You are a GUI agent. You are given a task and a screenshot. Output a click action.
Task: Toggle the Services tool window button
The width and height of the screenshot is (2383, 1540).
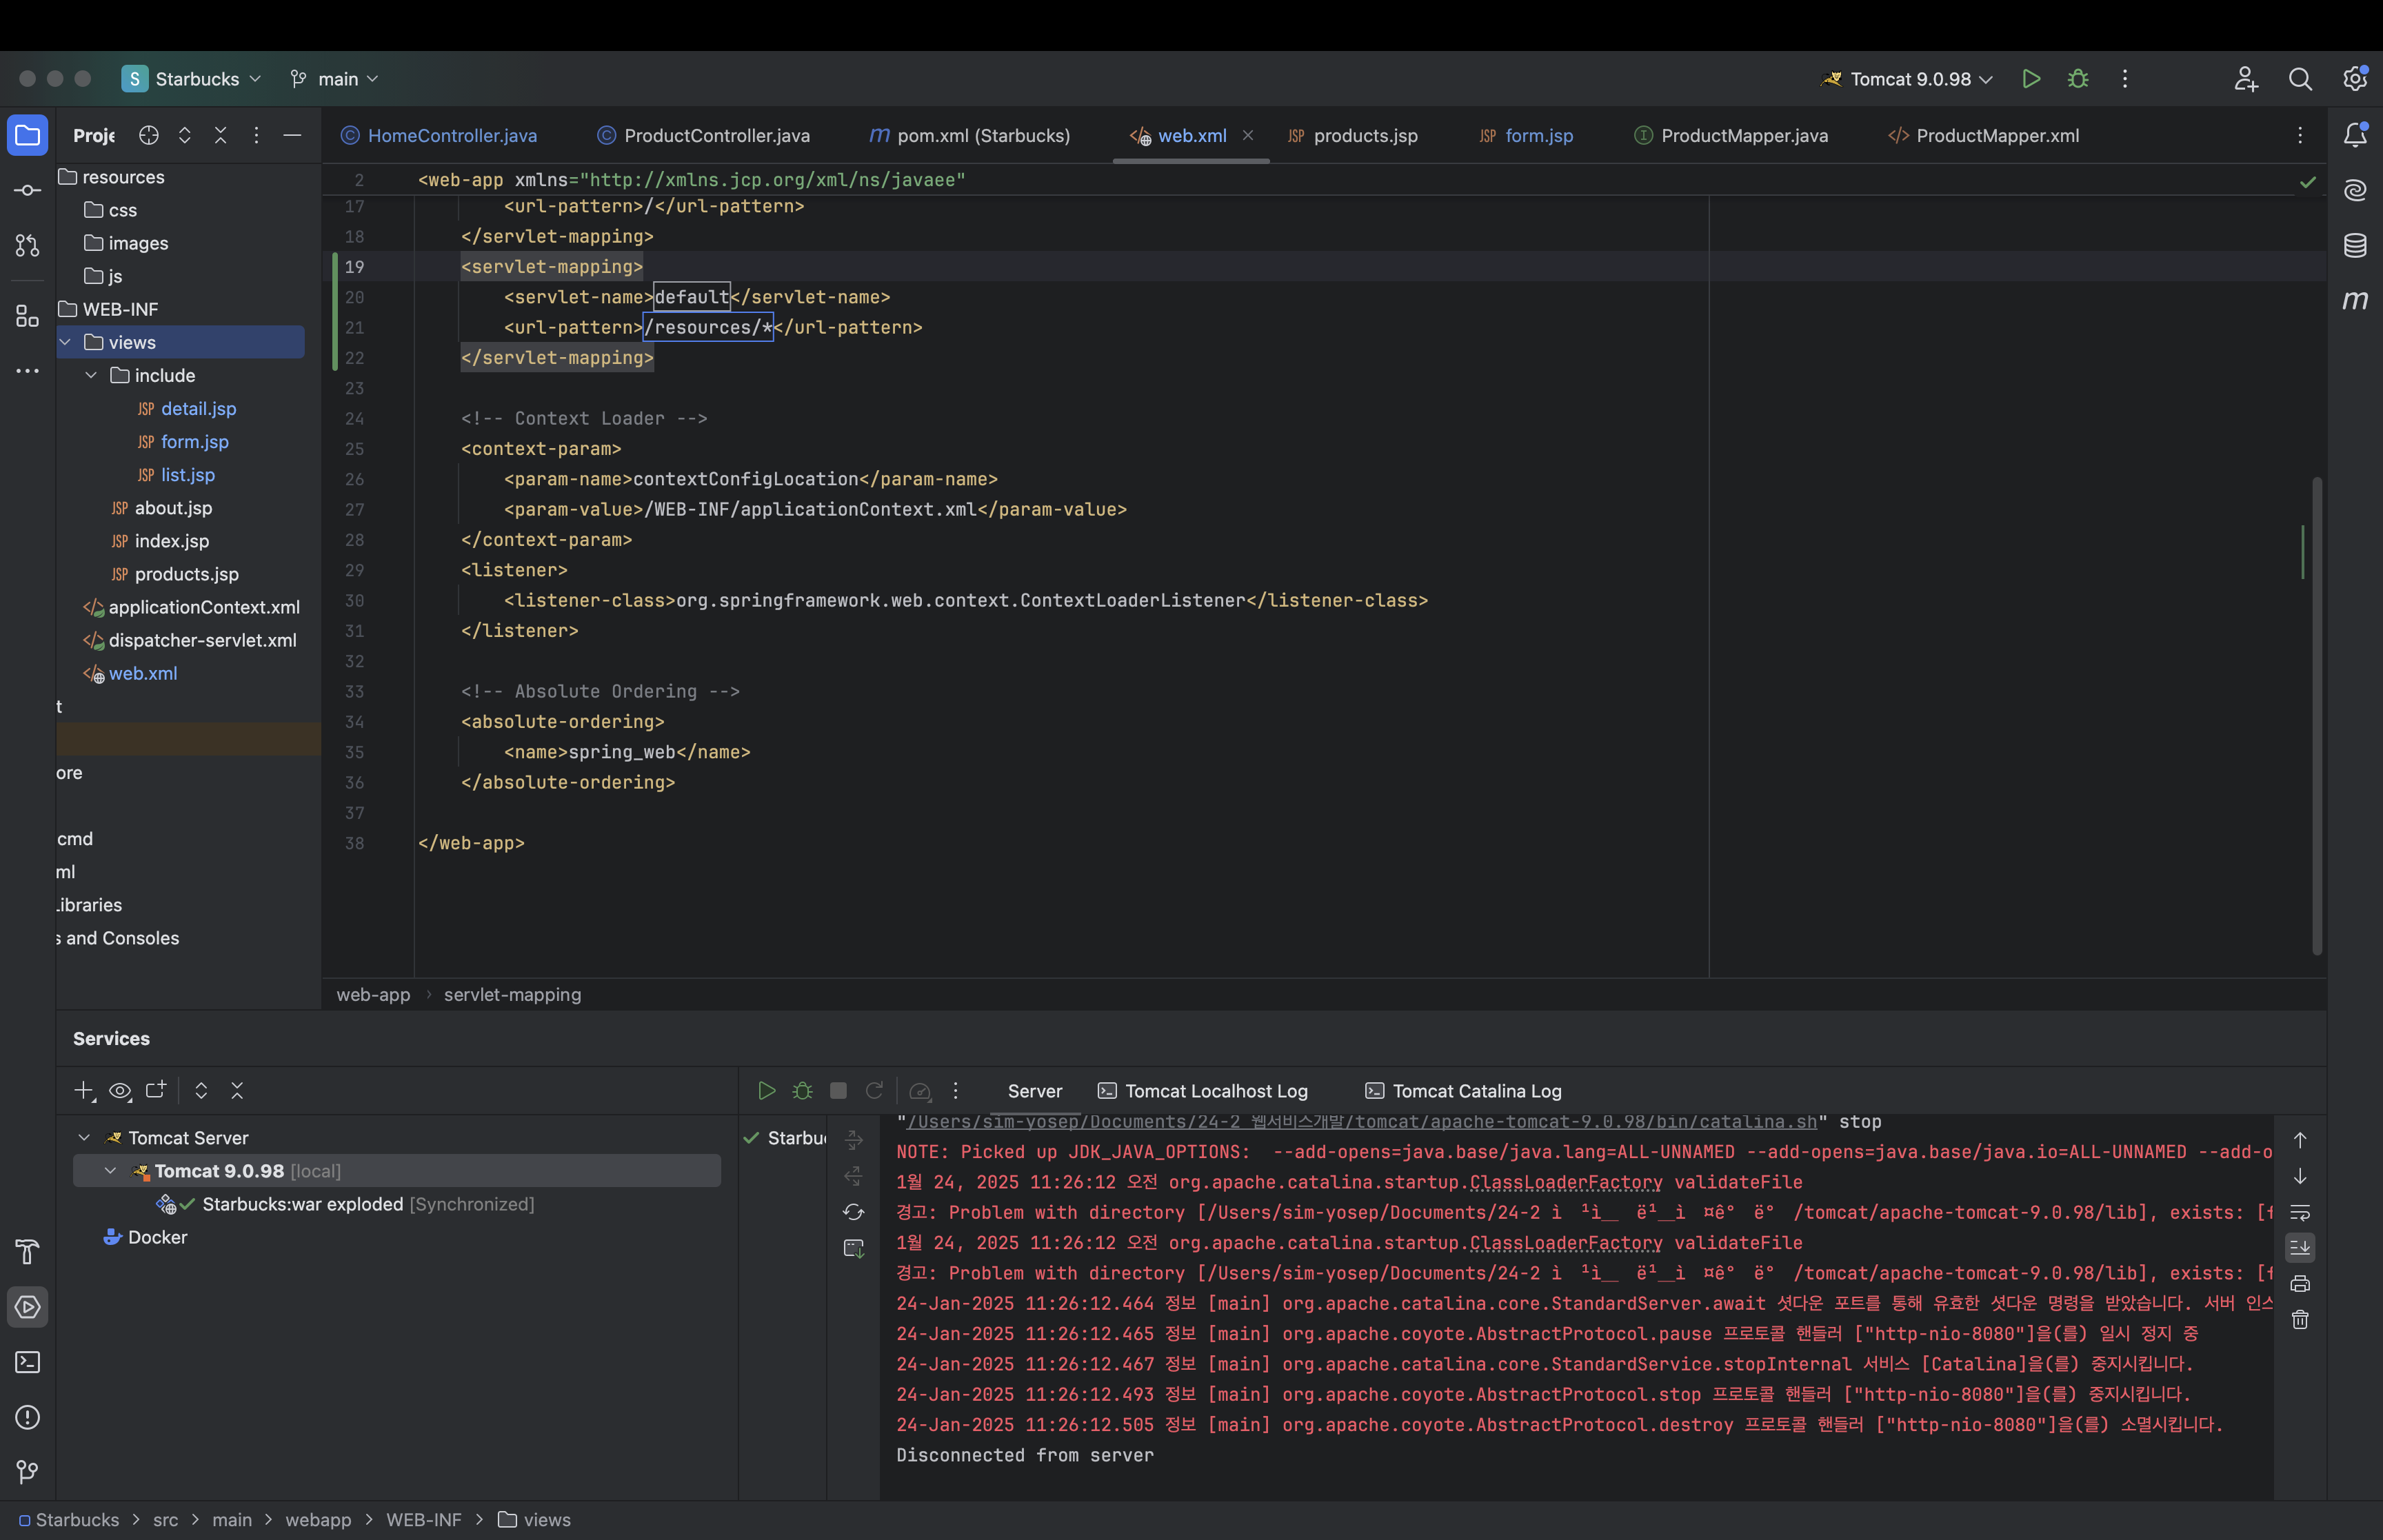pyautogui.click(x=27, y=1307)
